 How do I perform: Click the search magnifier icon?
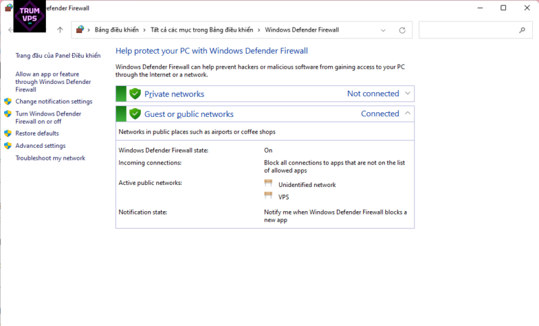pos(522,30)
